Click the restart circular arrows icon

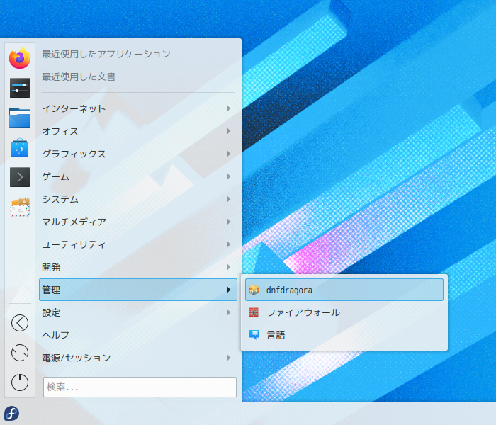[20, 353]
